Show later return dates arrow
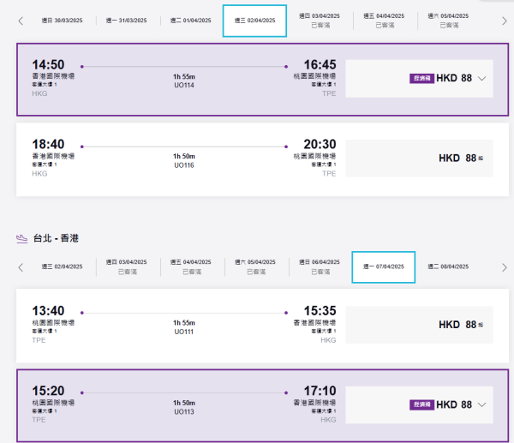 pyautogui.click(x=505, y=267)
